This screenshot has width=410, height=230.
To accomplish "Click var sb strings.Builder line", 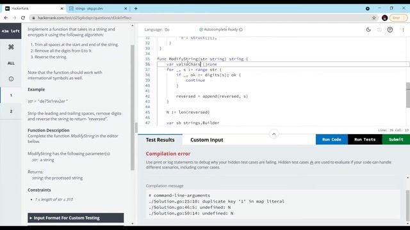I will coord(193,123).
